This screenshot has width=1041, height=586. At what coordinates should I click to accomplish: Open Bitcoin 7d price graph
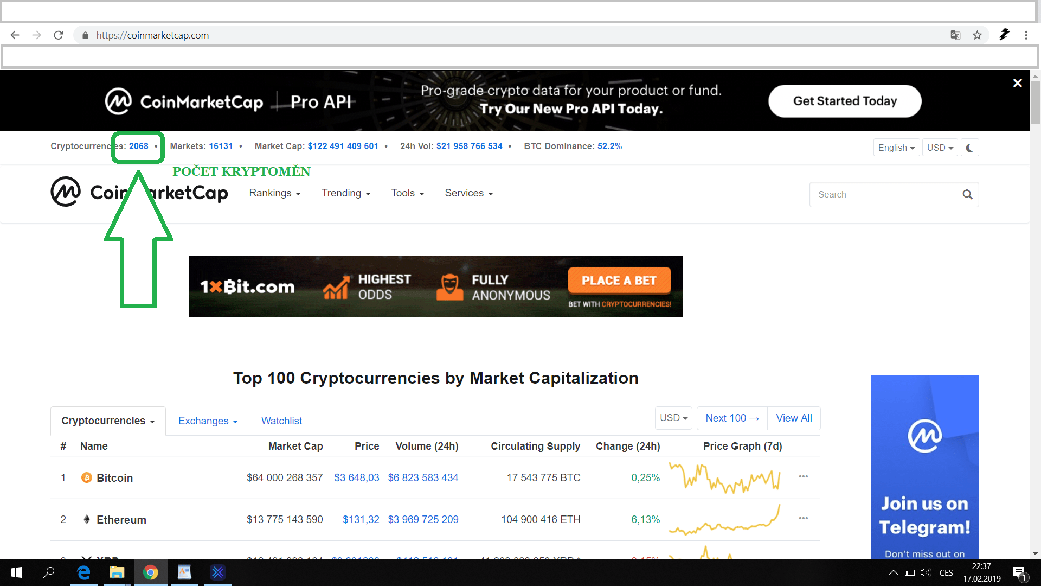click(x=724, y=477)
